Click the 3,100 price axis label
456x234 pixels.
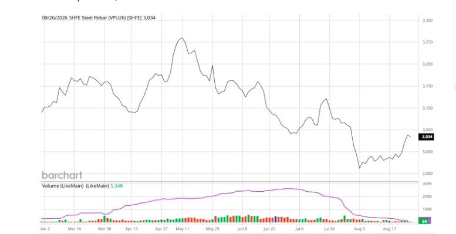click(x=427, y=108)
